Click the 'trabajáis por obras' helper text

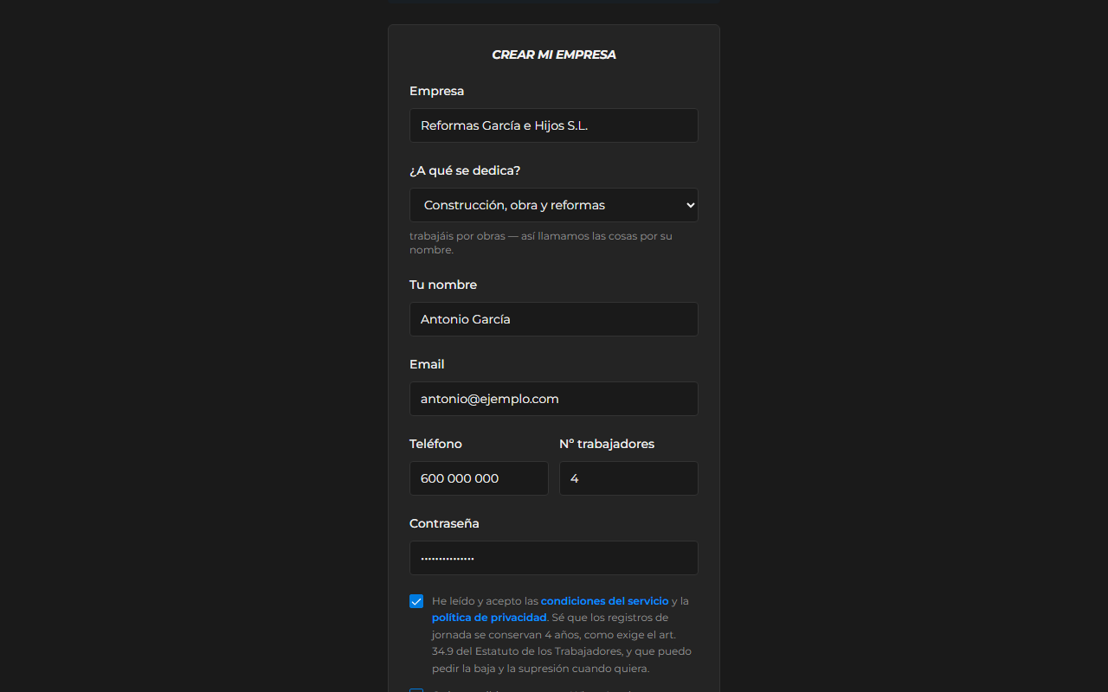pos(541,243)
